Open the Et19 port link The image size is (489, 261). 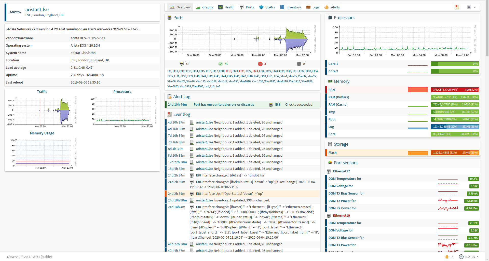coord(228,71)
